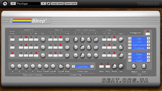This screenshot has width=162, height=91.
Task: Go to the next preset with right arrow
Action: coord(43,4)
